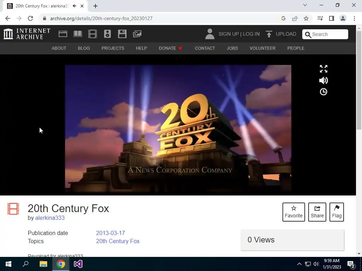362x271 pixels.
Task: Mute the video player volume icon
Action: [323, 80]
